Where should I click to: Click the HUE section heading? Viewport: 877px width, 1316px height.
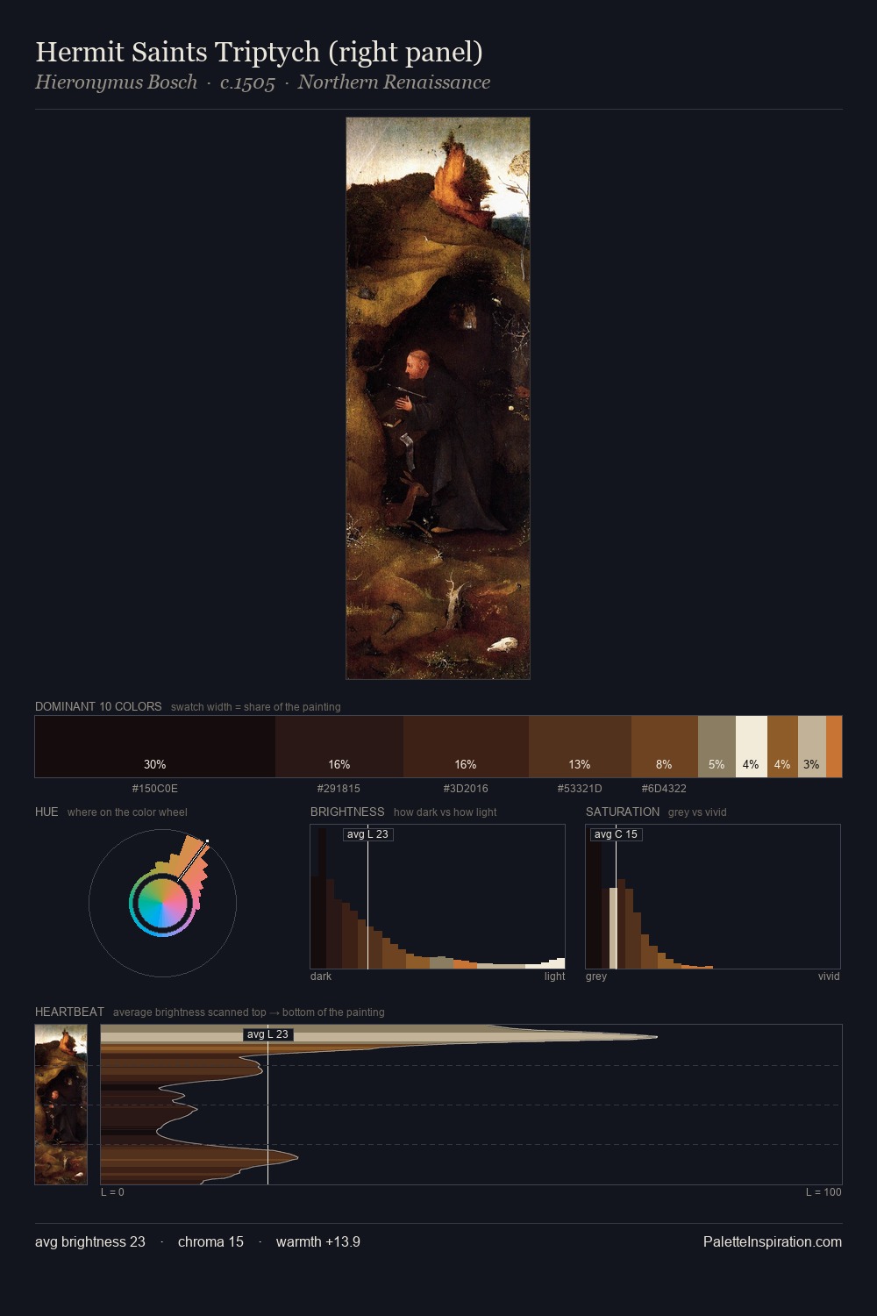46,812
